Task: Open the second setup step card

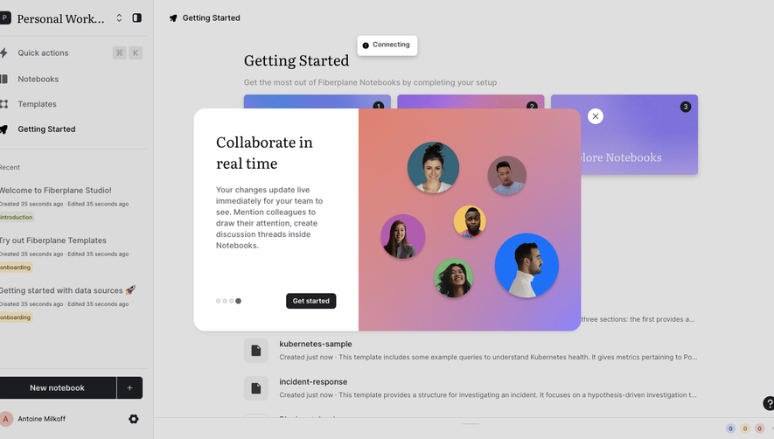Action: tap(471, 101)
